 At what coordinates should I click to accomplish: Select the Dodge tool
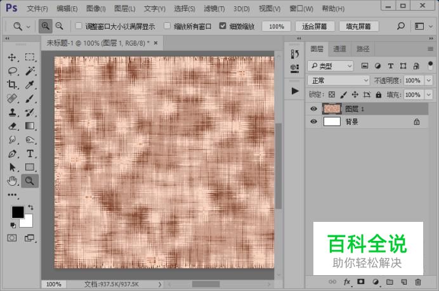point(30,139)
